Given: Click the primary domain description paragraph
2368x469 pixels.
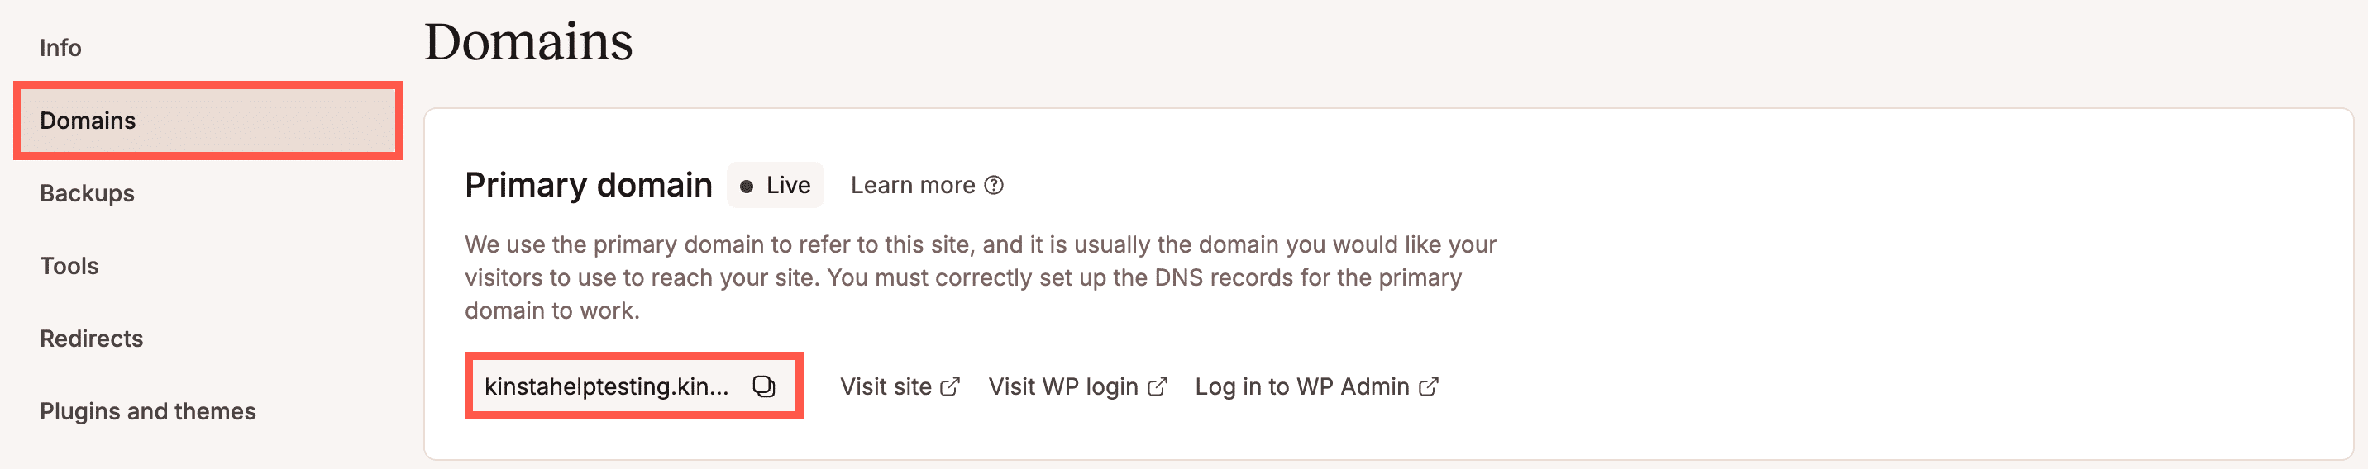Looking at the screenshot, I should [x=980, y=277].
